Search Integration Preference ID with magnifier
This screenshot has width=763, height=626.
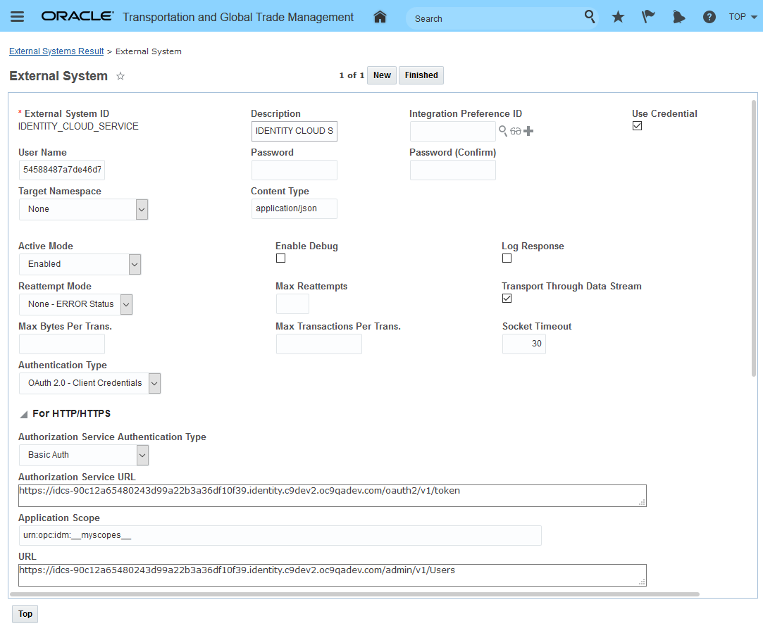coord(503,130)
